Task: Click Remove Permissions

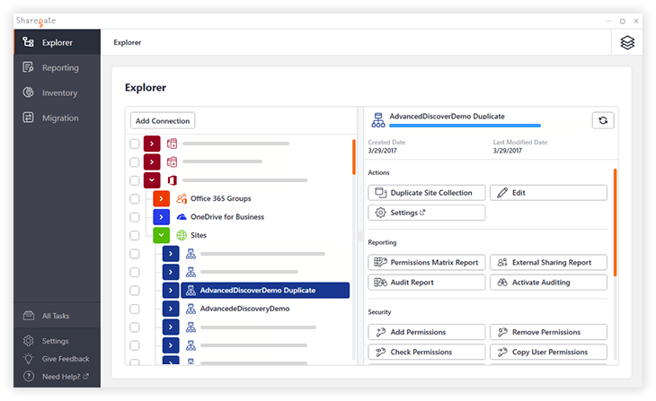Action: [x=548, y=332]
